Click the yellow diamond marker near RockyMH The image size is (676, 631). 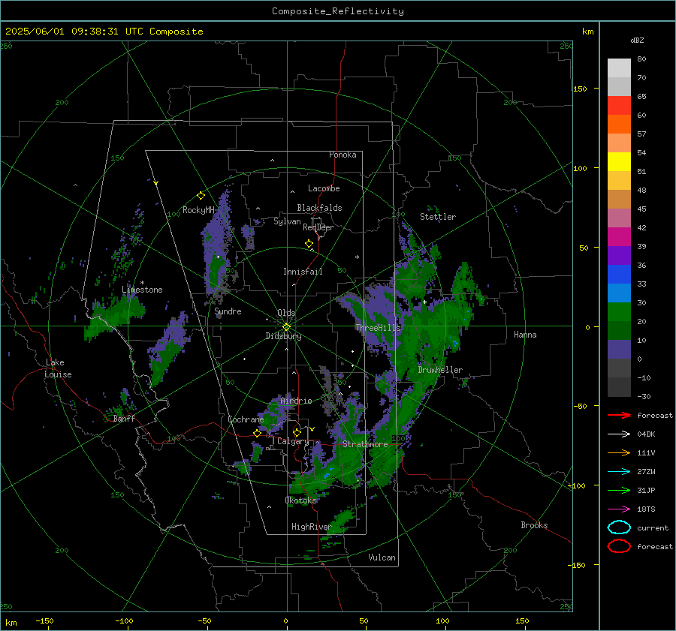201,196
